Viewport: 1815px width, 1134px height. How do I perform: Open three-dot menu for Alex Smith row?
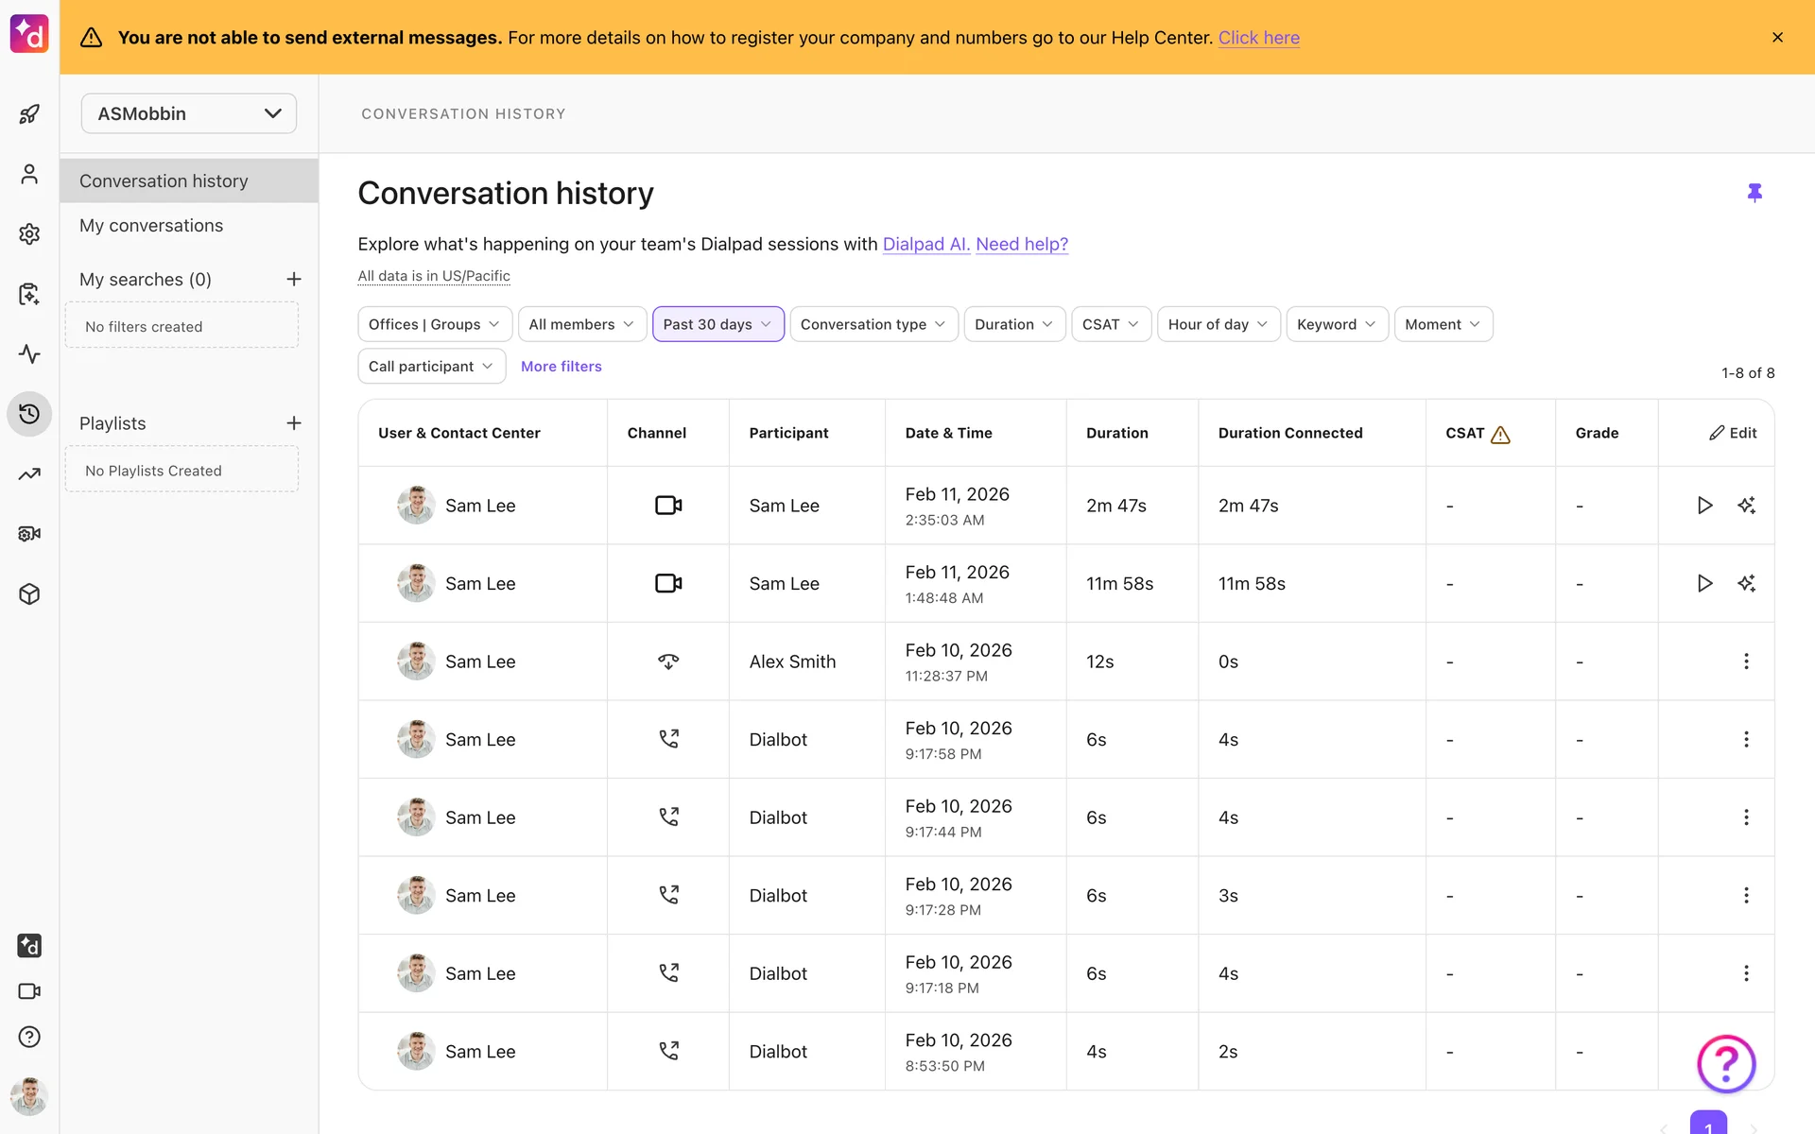coord(1746,661)
